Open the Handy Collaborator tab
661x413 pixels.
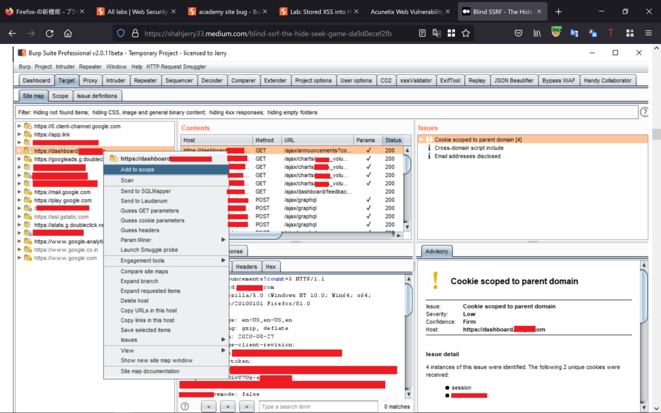coord(608,80)
